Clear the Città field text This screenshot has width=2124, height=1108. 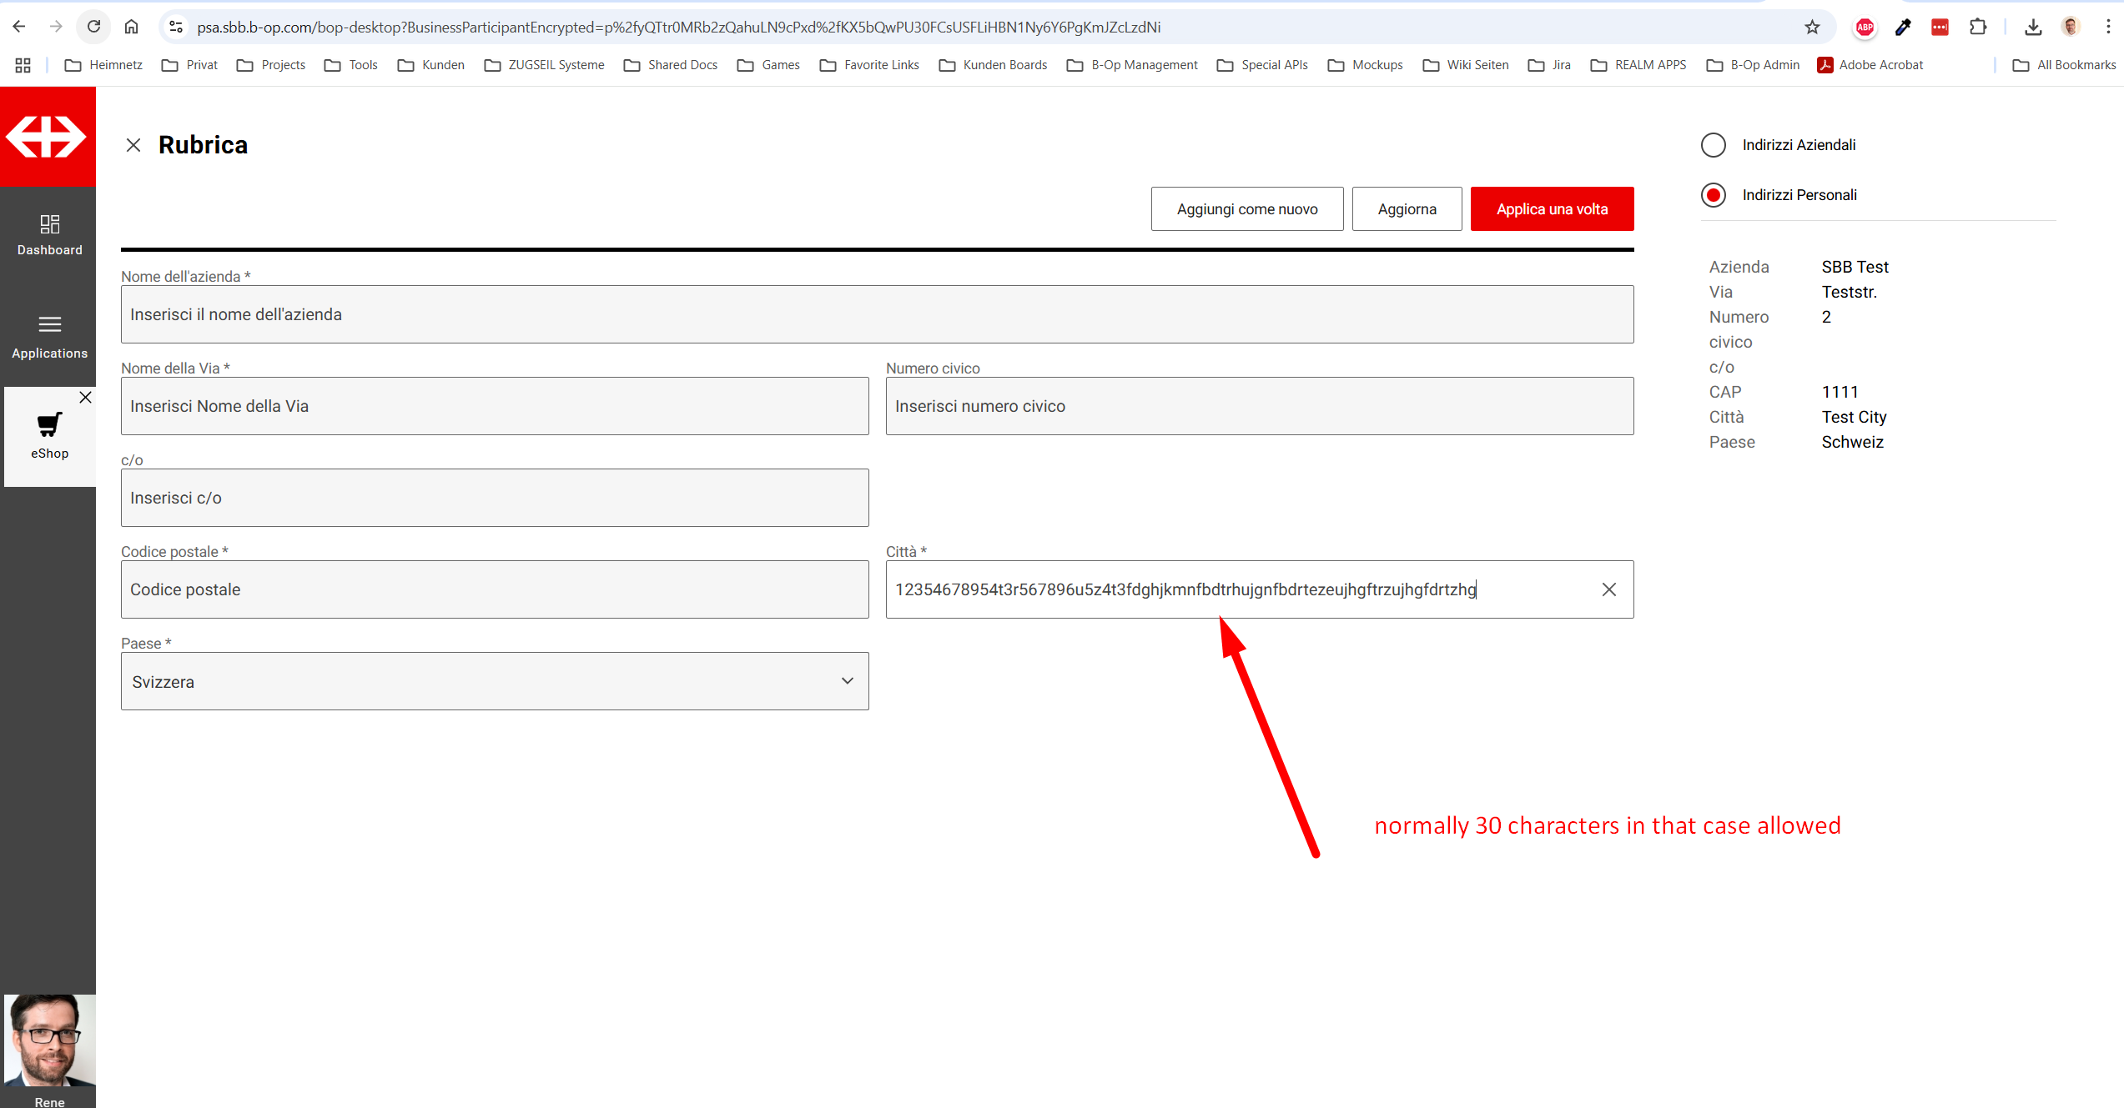tap(1608, 589)
